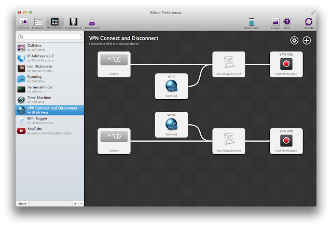Remove workflow with minus button
This screenshot has width=332, height=228.
tap(81, 204)
